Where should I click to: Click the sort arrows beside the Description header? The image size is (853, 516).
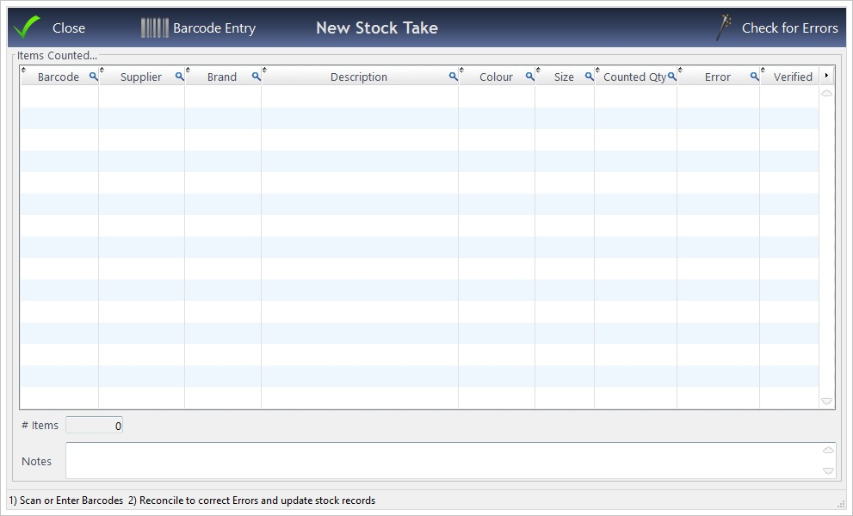click(264, 70)
